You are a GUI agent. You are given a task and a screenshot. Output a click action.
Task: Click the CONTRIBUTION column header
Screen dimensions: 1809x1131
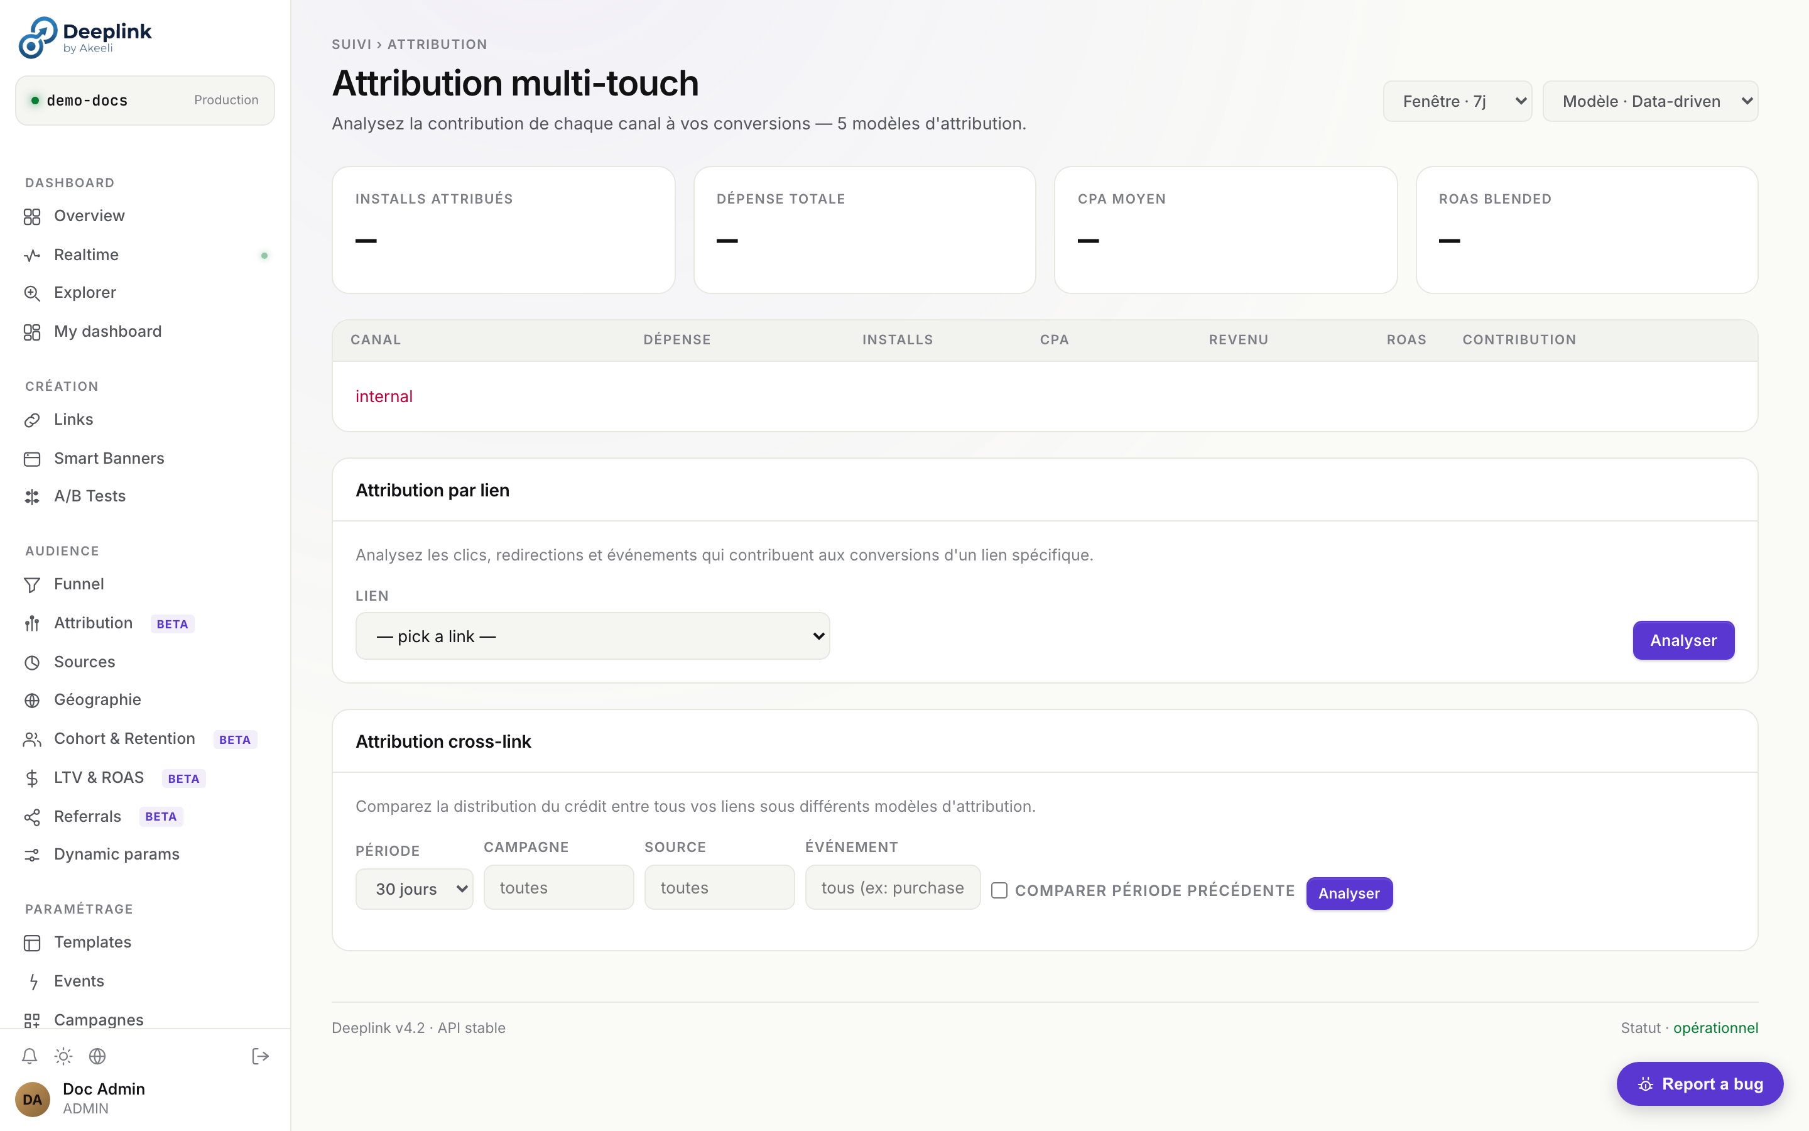click(1519, 341)
